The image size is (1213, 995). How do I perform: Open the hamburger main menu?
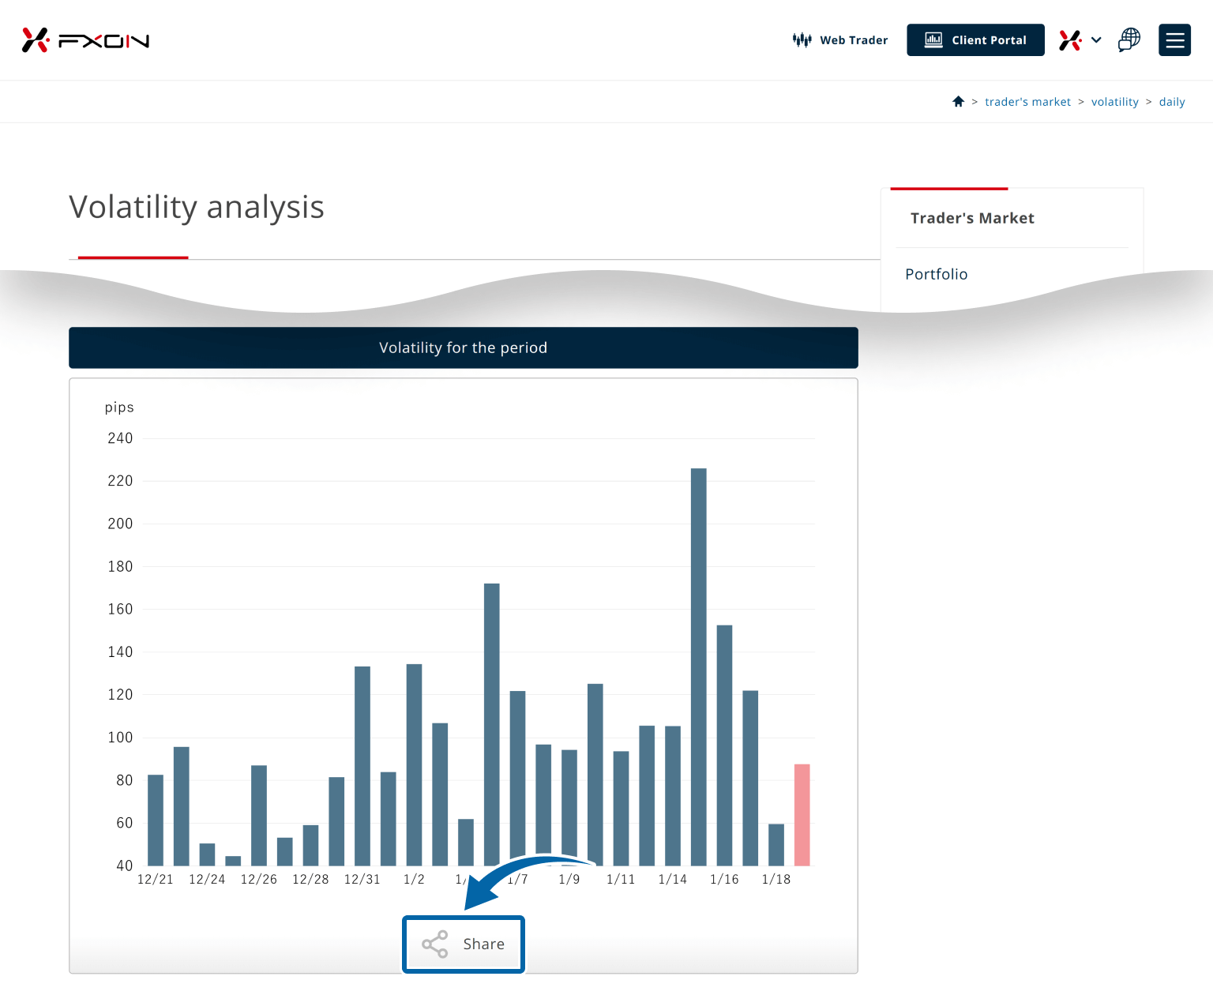pos(1174,40)
